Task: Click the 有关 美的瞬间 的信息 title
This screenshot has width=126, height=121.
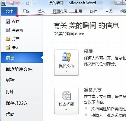Action: click(86, 25)
